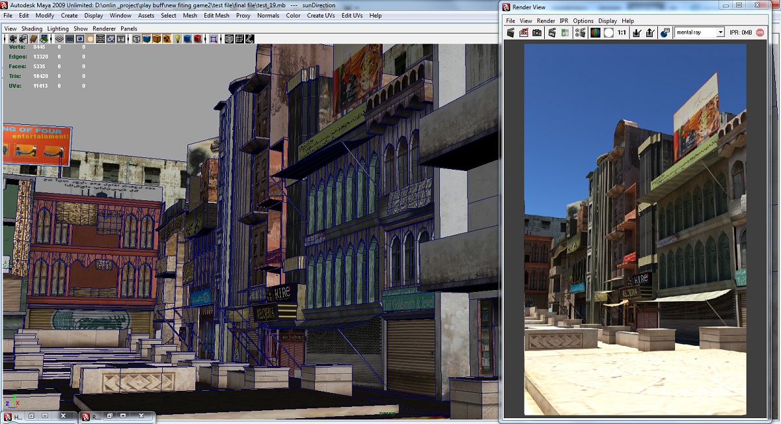This screenshot has height=424, width=781.
Task: Click the 1:1 real size button
Action: (x=622, y=33)
